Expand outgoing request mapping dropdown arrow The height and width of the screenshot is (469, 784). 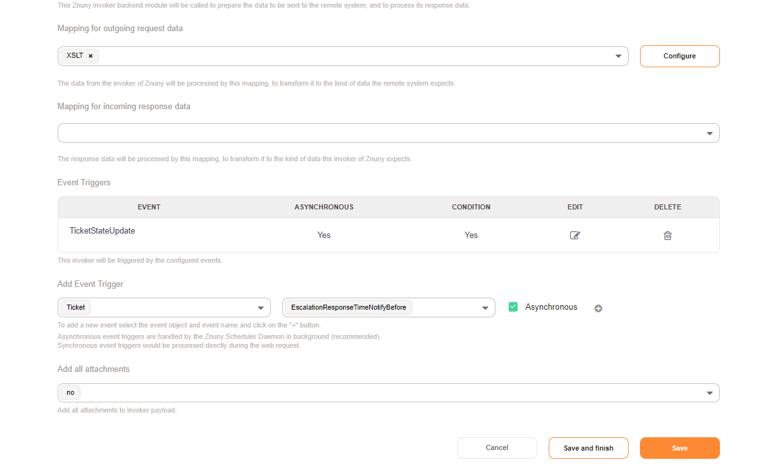click(618, 56)
